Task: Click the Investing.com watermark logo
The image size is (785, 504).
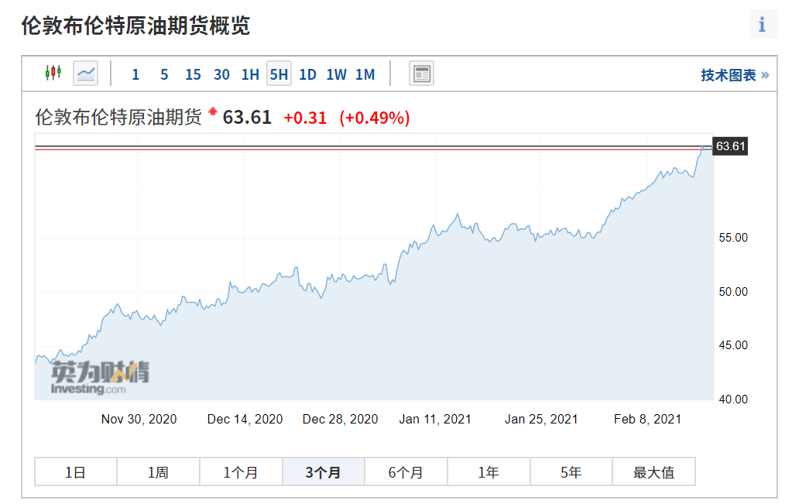Action: tap(100, 378)
